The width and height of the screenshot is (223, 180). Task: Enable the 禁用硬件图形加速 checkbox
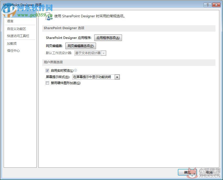click(x=47, y=83)
